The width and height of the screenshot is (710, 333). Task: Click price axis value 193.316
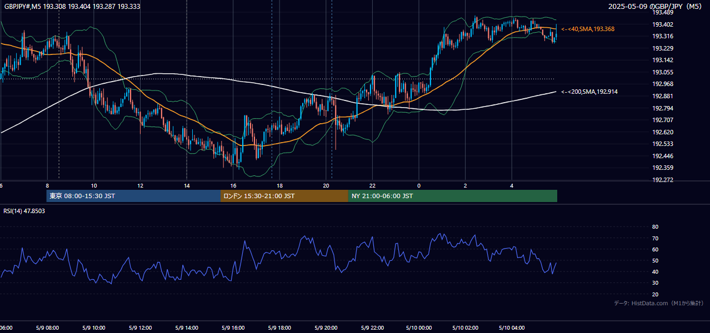[x=663, y=36]
